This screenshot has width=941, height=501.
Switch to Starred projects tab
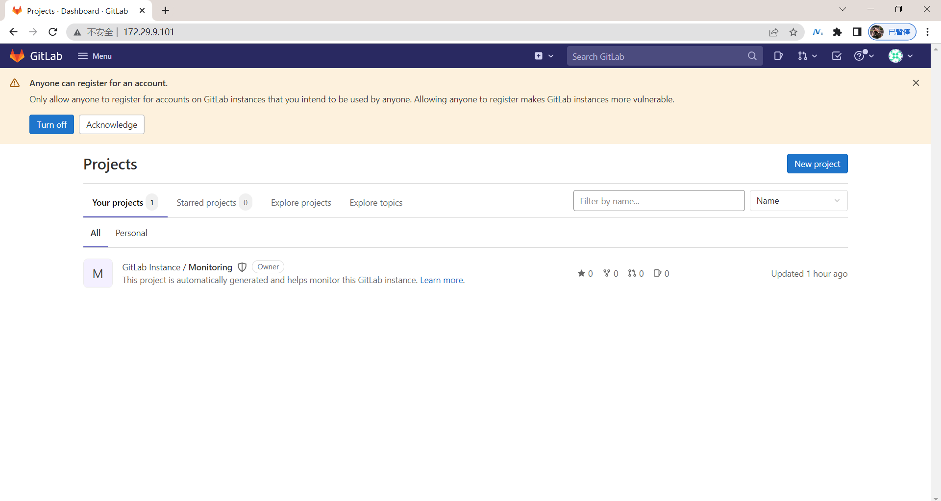tap(214, 203)
